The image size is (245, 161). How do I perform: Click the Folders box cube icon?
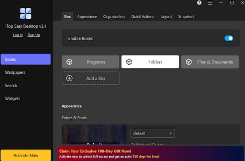point(129,62)
